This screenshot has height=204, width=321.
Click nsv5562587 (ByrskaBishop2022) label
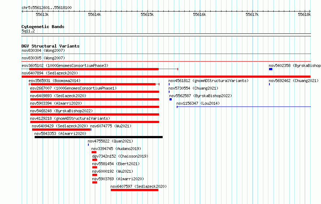201,96
